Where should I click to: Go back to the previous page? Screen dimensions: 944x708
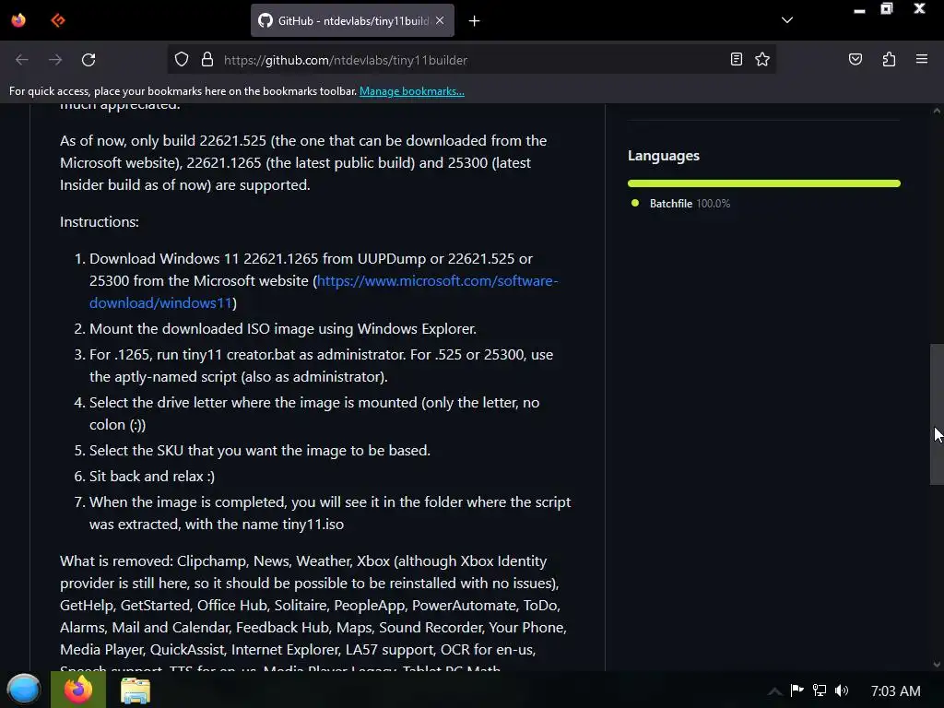[x=22, y=60]
